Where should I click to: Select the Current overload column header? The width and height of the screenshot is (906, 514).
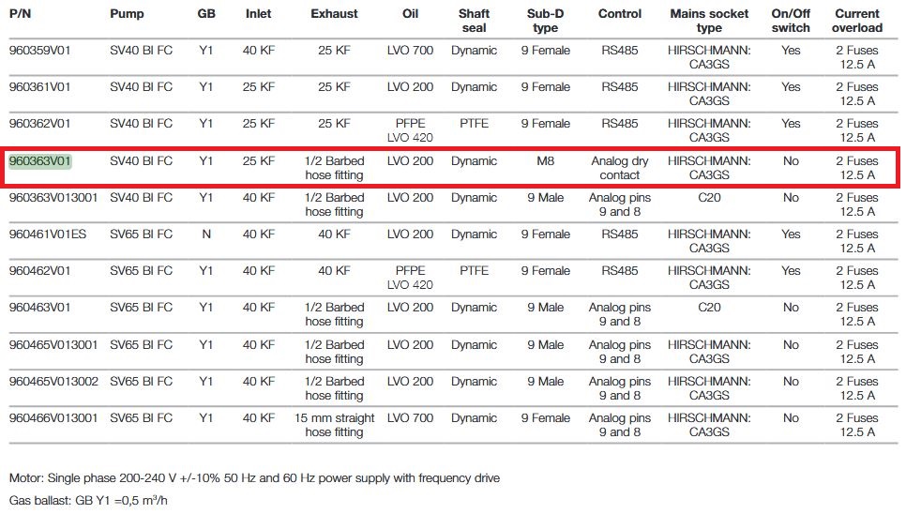point(856,21)
